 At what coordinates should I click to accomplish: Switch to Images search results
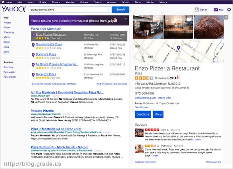point(7,23)
